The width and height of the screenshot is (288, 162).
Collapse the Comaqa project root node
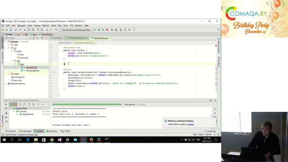click(5, 41)
